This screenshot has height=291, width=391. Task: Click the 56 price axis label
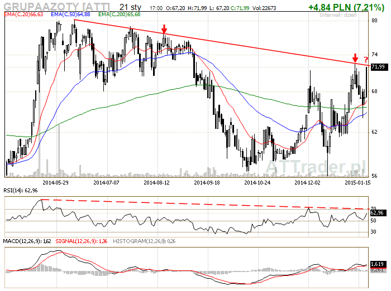pyautogui.click(x=374, y=176)
